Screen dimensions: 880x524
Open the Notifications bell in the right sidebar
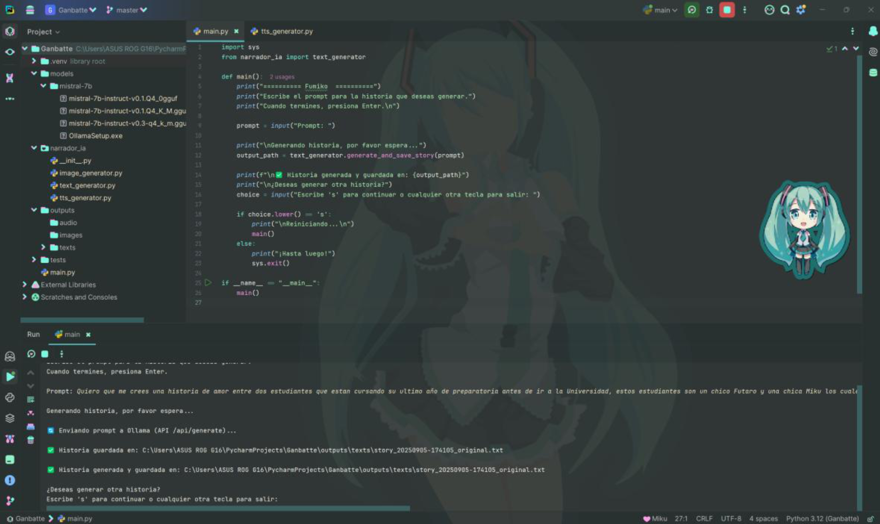point(873,32)
